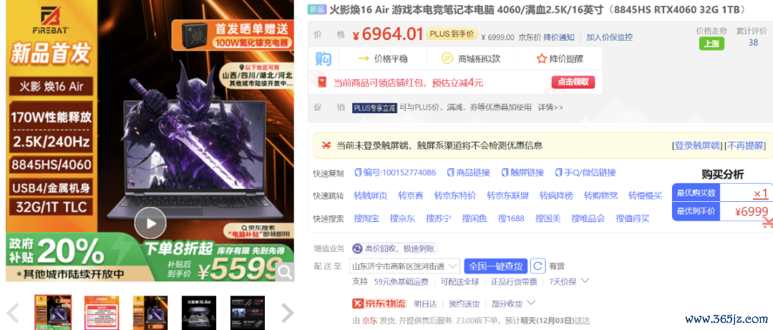Open the 商城相似款 tab

tap(471, 59)
